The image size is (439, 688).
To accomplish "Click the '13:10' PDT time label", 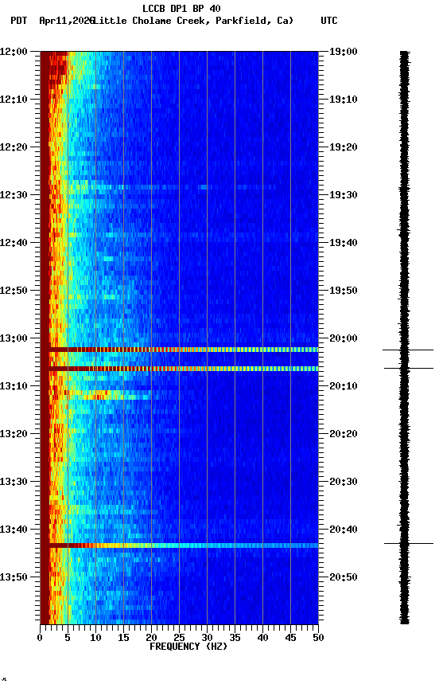I will [14, 386].
